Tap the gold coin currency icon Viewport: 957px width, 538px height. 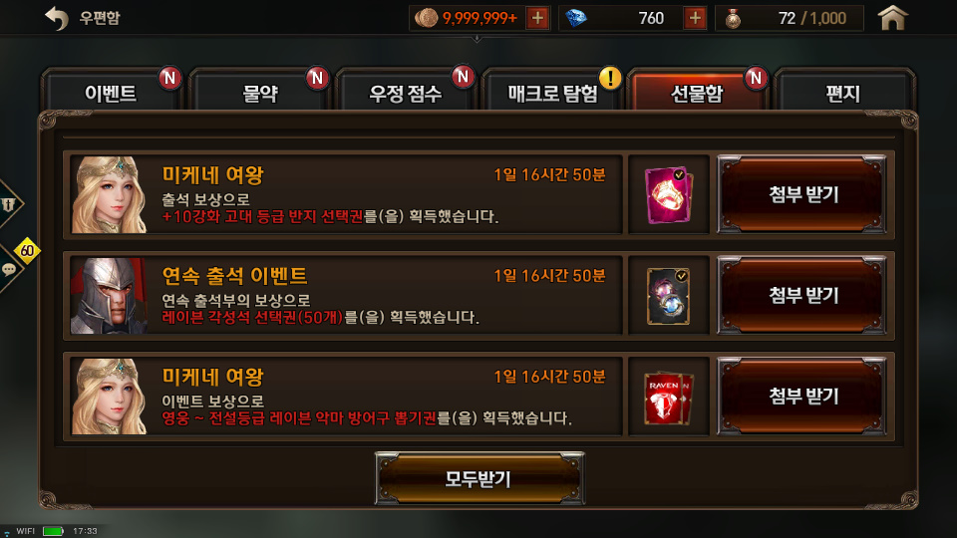(x=426, y=18)
